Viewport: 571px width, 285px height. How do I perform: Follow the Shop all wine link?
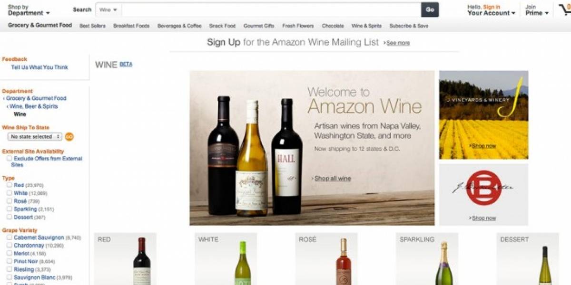point(332,179)
